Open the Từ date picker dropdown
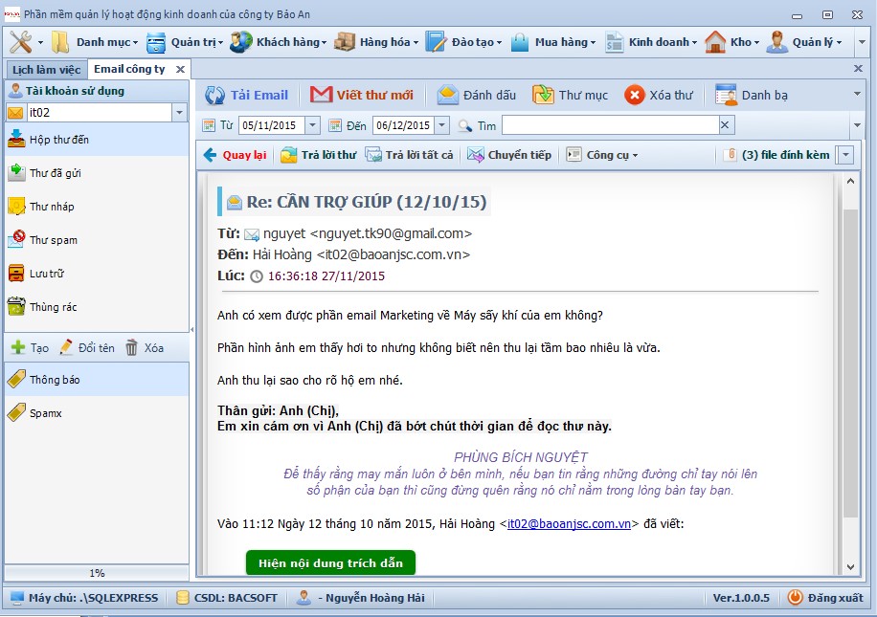877x617 pixels. (x=313, y=125)
